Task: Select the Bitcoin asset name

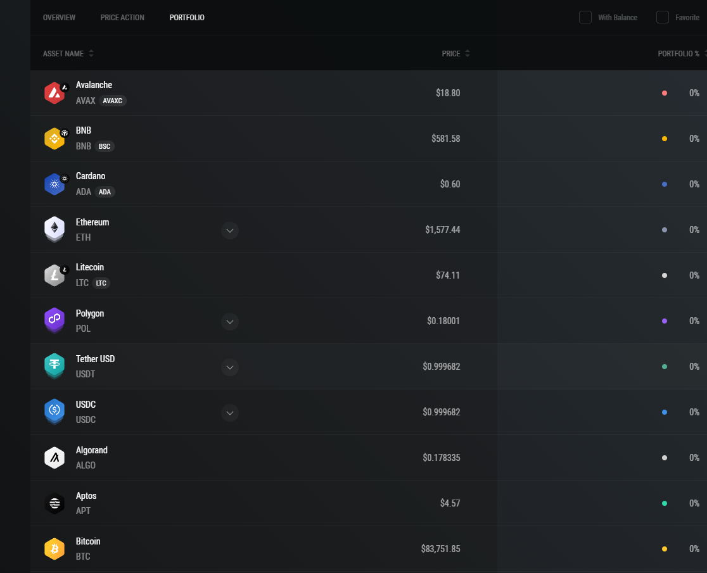Action: (88, 541)
